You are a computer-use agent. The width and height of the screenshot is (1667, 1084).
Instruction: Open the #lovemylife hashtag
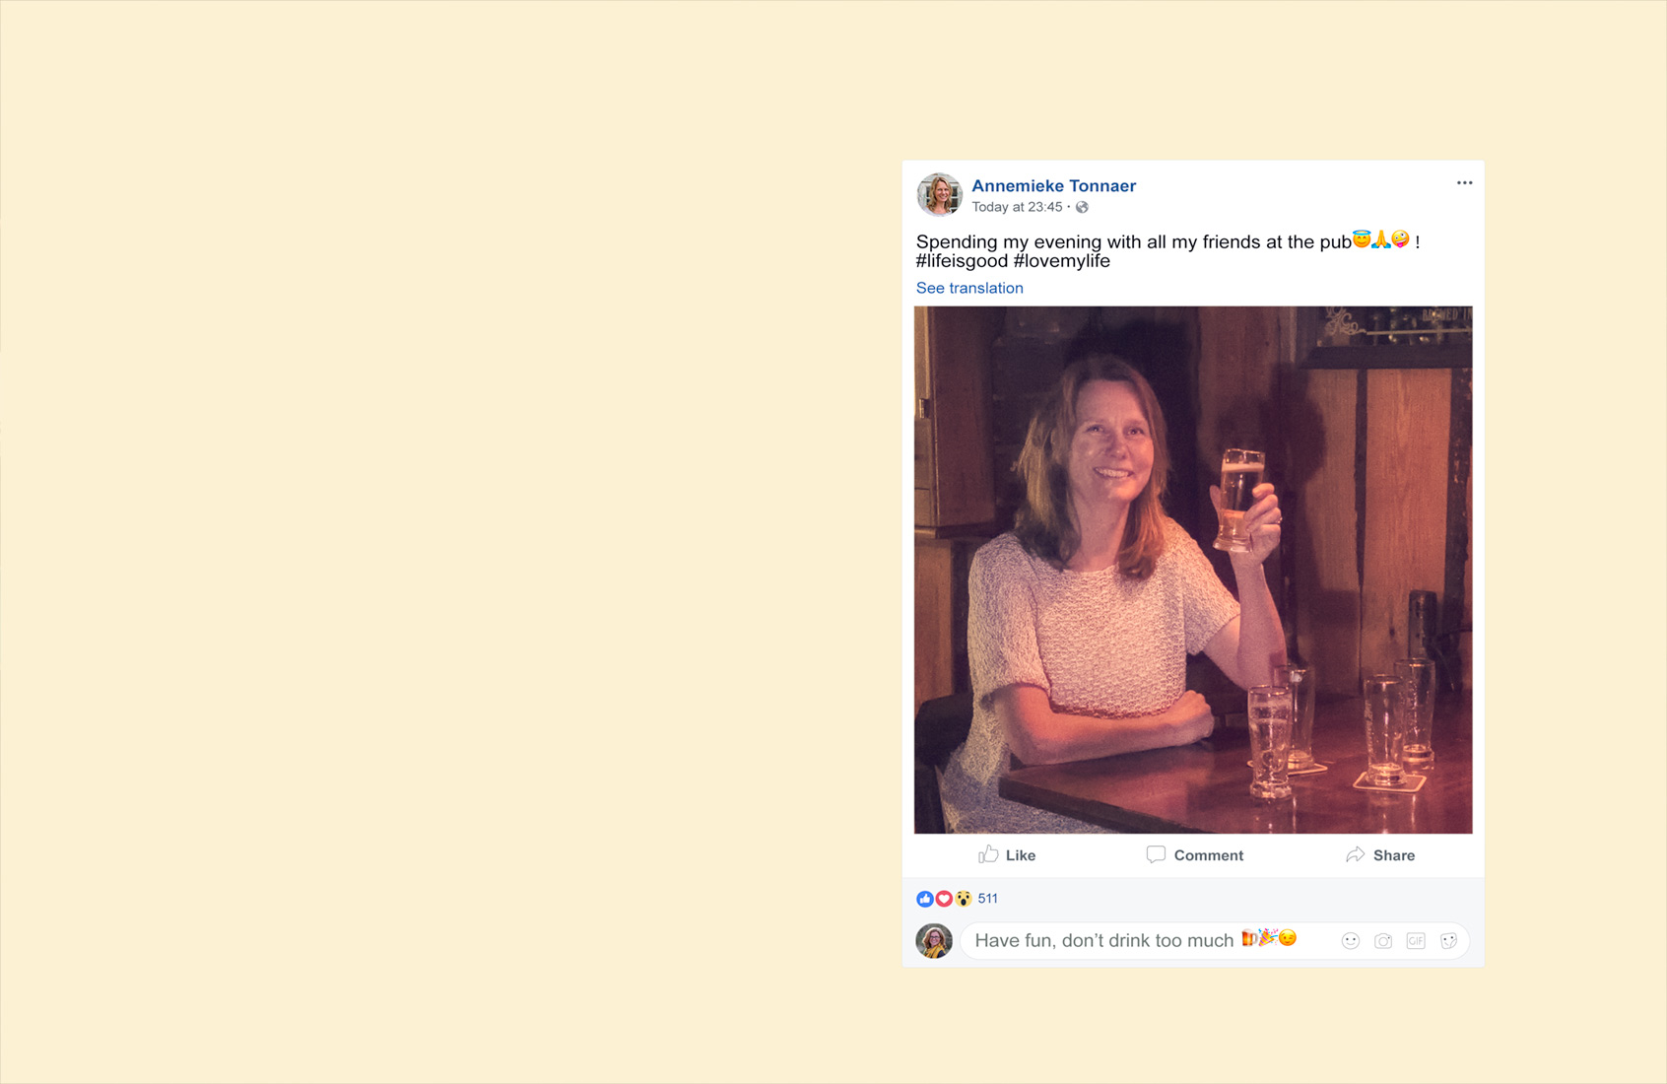(1061, 261)
